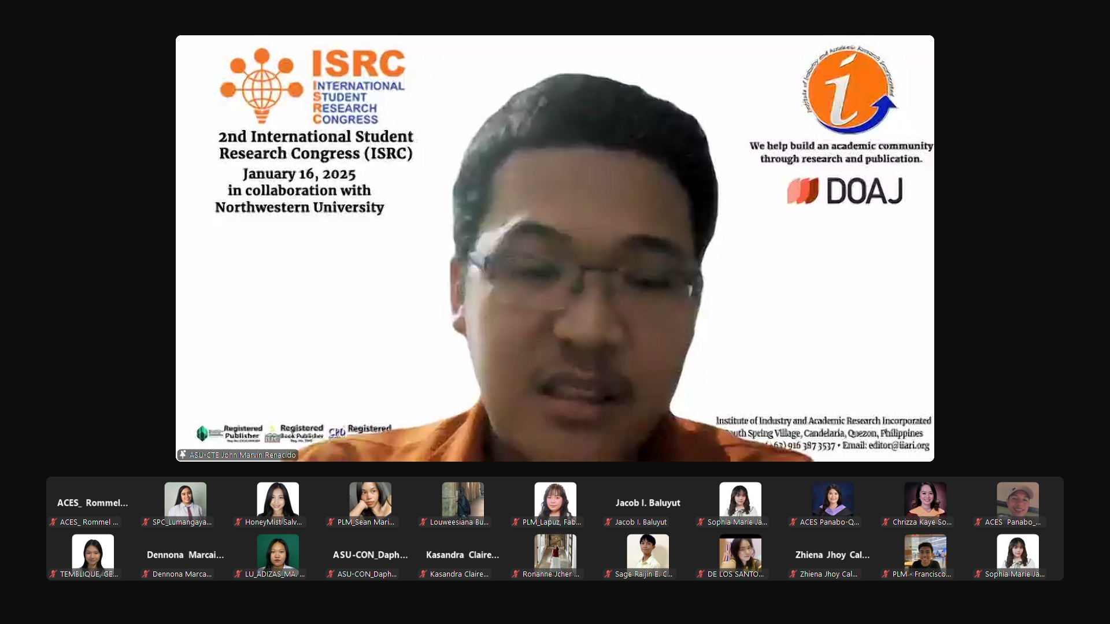Select Louweesiana Bu participant thumbnail
1110x624 pixels.
(x=462, y=499)
